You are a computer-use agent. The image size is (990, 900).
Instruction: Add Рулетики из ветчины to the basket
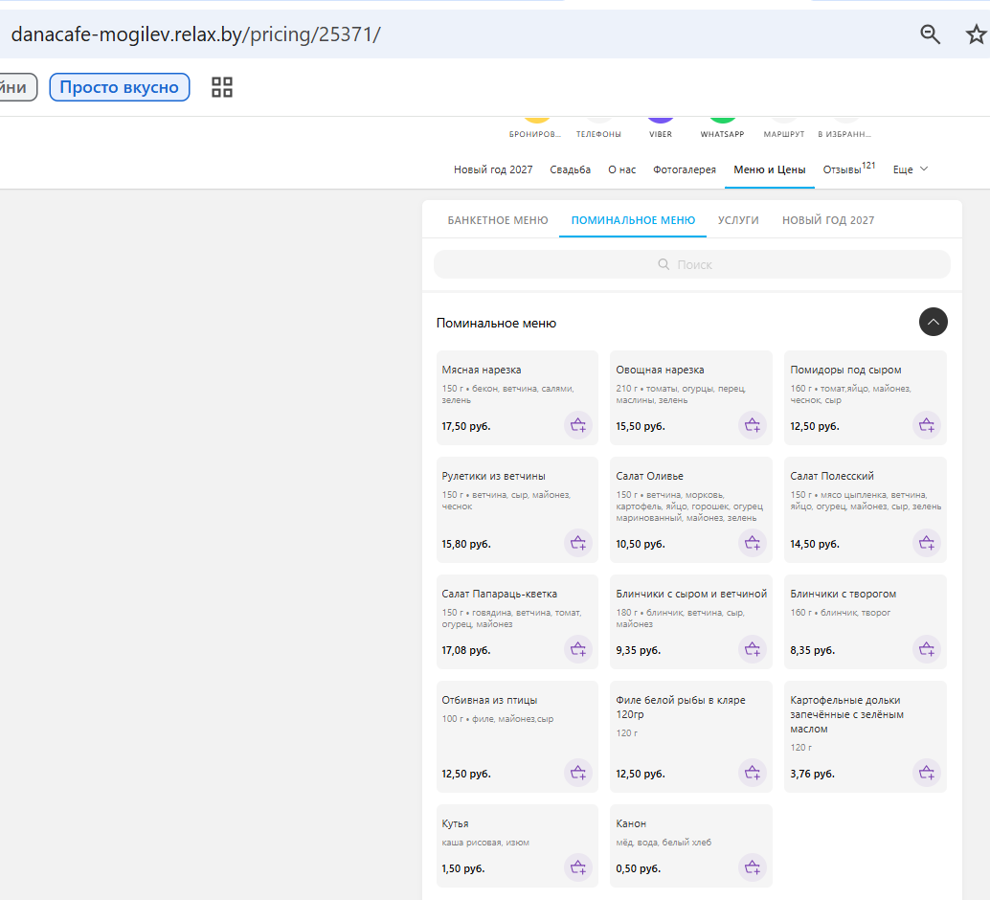pos(578,543)
